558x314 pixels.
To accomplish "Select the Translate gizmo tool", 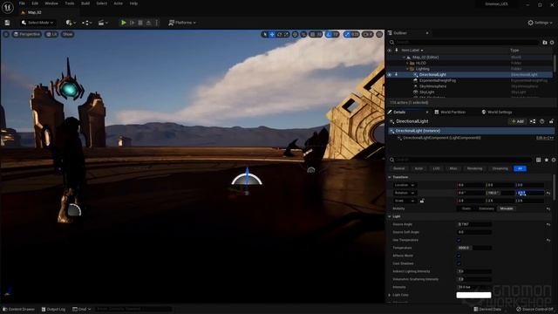I will point(272,34).
